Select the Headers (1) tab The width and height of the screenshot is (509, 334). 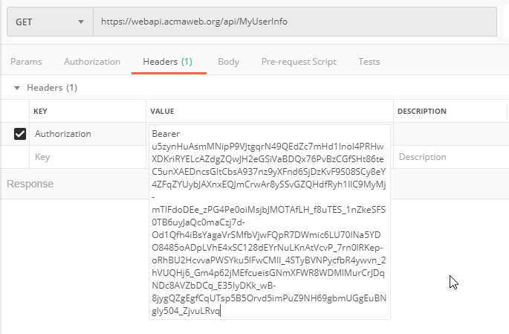point(167,62)
